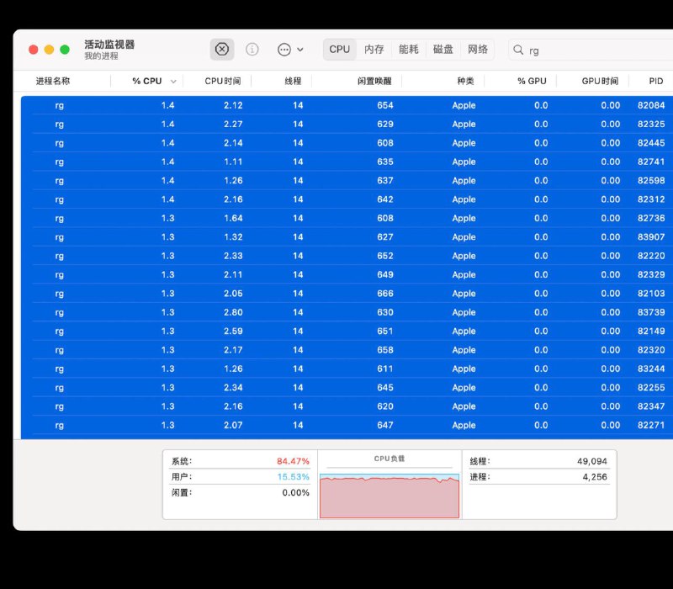Open process info with the ⓘ inspector icon
The image size is (673, 589).
(252, 50)
